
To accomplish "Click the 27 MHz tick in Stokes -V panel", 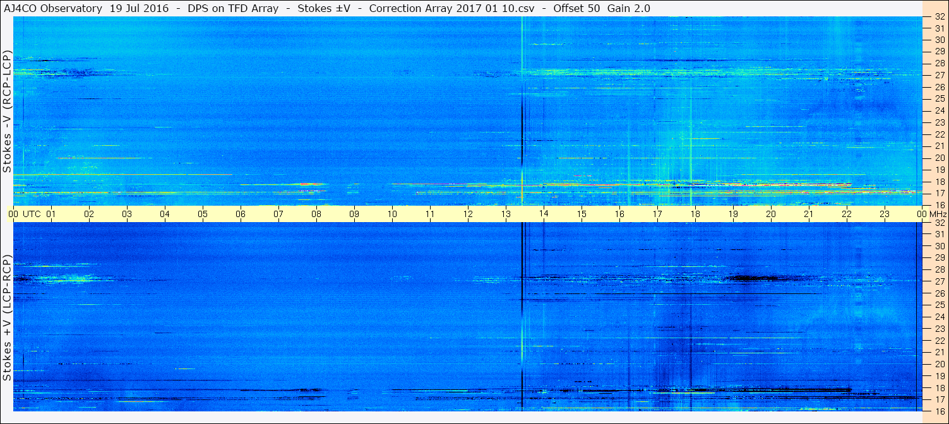I will [940, 75].
